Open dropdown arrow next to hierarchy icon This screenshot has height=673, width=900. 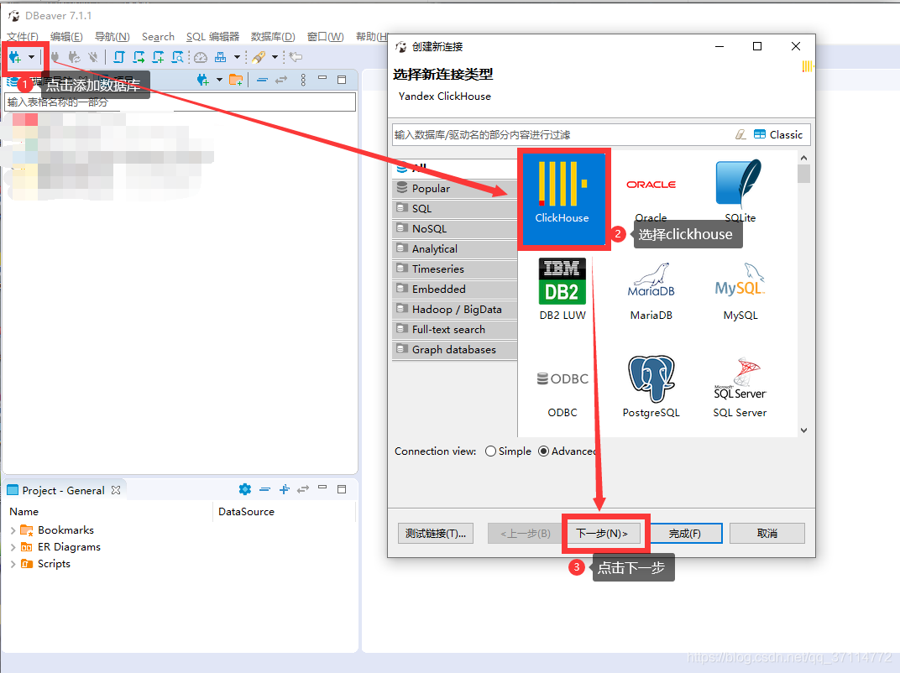(x=237, y=57)
